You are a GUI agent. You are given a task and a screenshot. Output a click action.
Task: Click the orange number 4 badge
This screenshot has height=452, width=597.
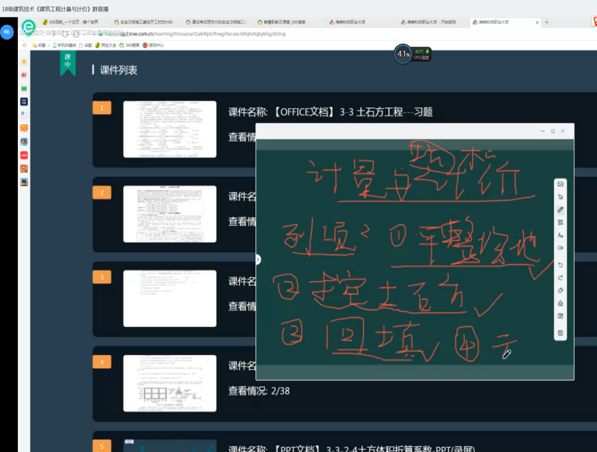pyautogui.click(x=102, y=362)
